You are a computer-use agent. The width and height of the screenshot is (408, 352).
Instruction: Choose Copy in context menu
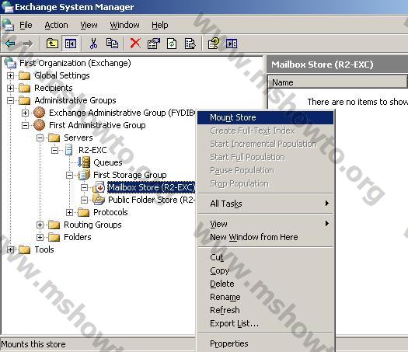[265, 270]
